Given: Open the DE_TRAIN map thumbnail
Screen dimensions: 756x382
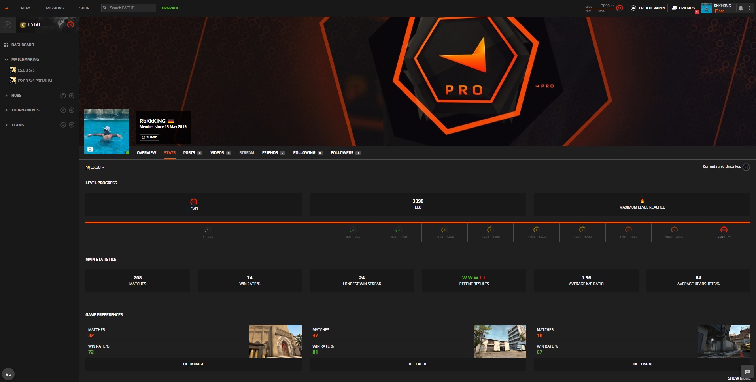Looking at the screenshot, I should pyautogui.click(x=724, y=341).
